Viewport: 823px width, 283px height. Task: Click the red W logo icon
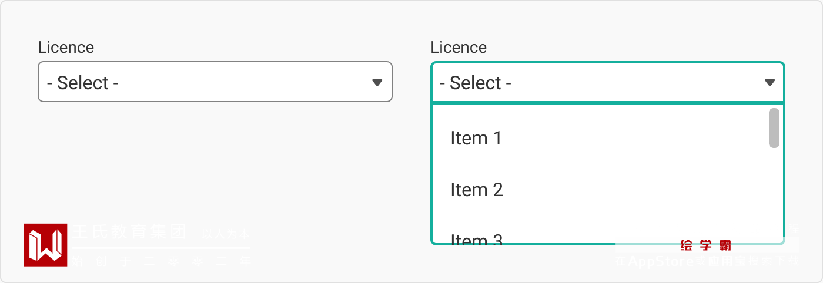[x=45, y=245]
